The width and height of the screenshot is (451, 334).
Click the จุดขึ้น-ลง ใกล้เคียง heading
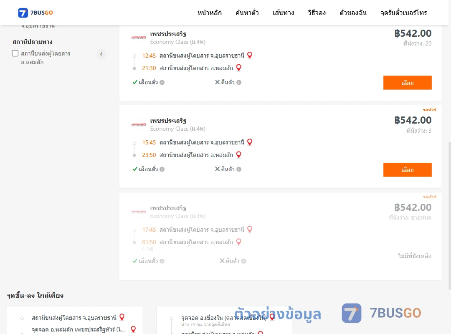pos(35,296)
